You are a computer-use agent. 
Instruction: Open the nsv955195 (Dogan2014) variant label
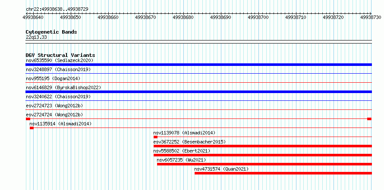pos(53,78)
